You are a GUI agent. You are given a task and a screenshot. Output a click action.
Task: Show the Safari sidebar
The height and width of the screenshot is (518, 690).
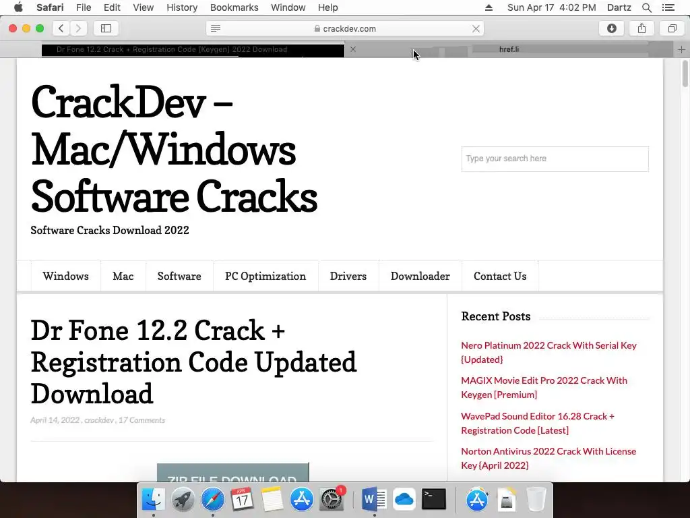pos(106,28)
